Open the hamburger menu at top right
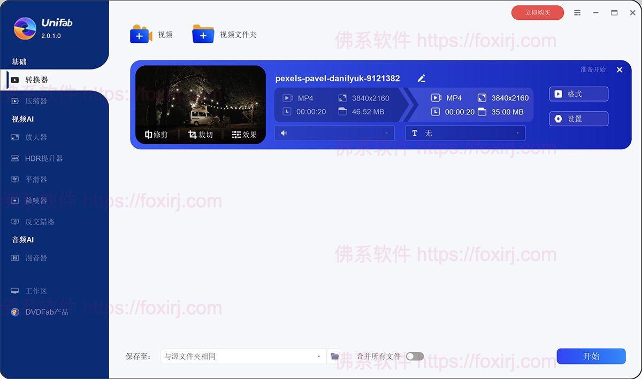The height and width of the screenshot is (379, 642). 577,12
